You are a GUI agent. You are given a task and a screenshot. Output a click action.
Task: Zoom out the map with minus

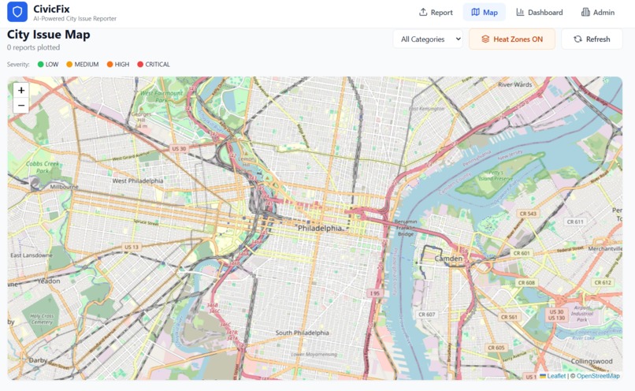pos(21,106)
